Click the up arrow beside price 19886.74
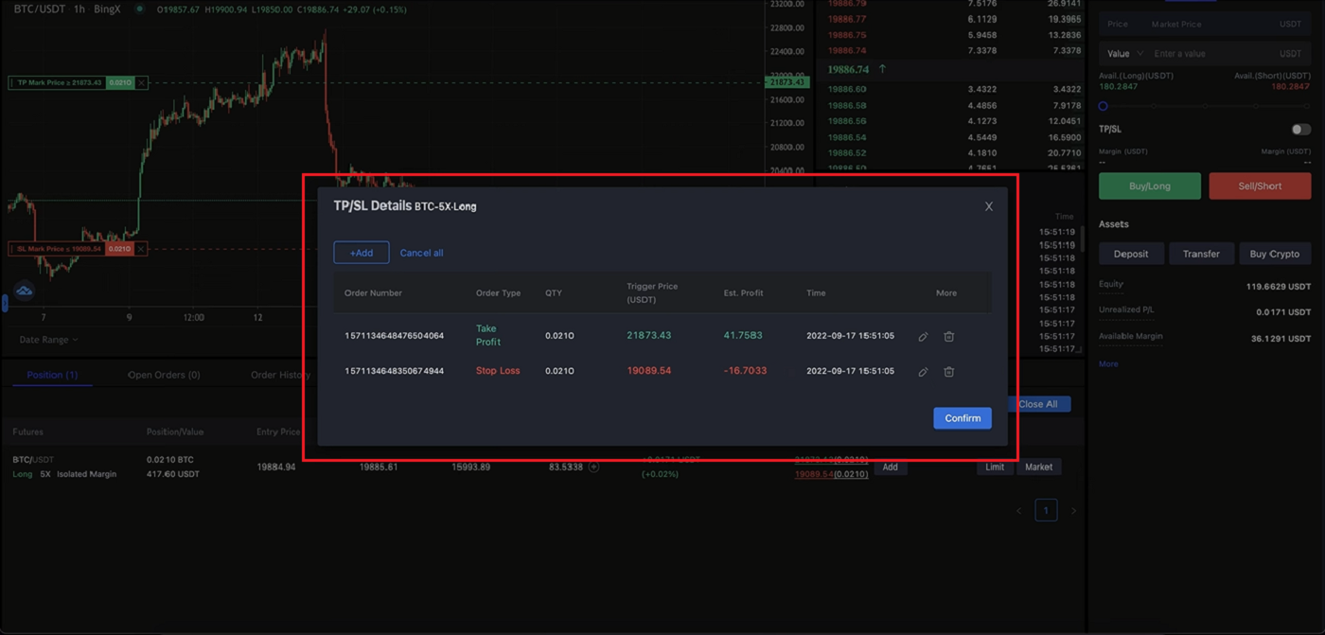The width and height of the screenshot is (1325, 635). 882,69
